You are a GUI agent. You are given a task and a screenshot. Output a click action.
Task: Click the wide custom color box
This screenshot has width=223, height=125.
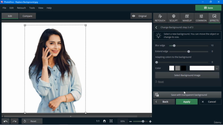click(202, 68)
